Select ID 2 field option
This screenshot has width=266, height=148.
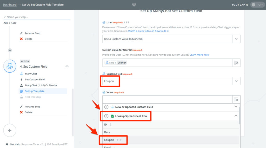tap(171, 125)
